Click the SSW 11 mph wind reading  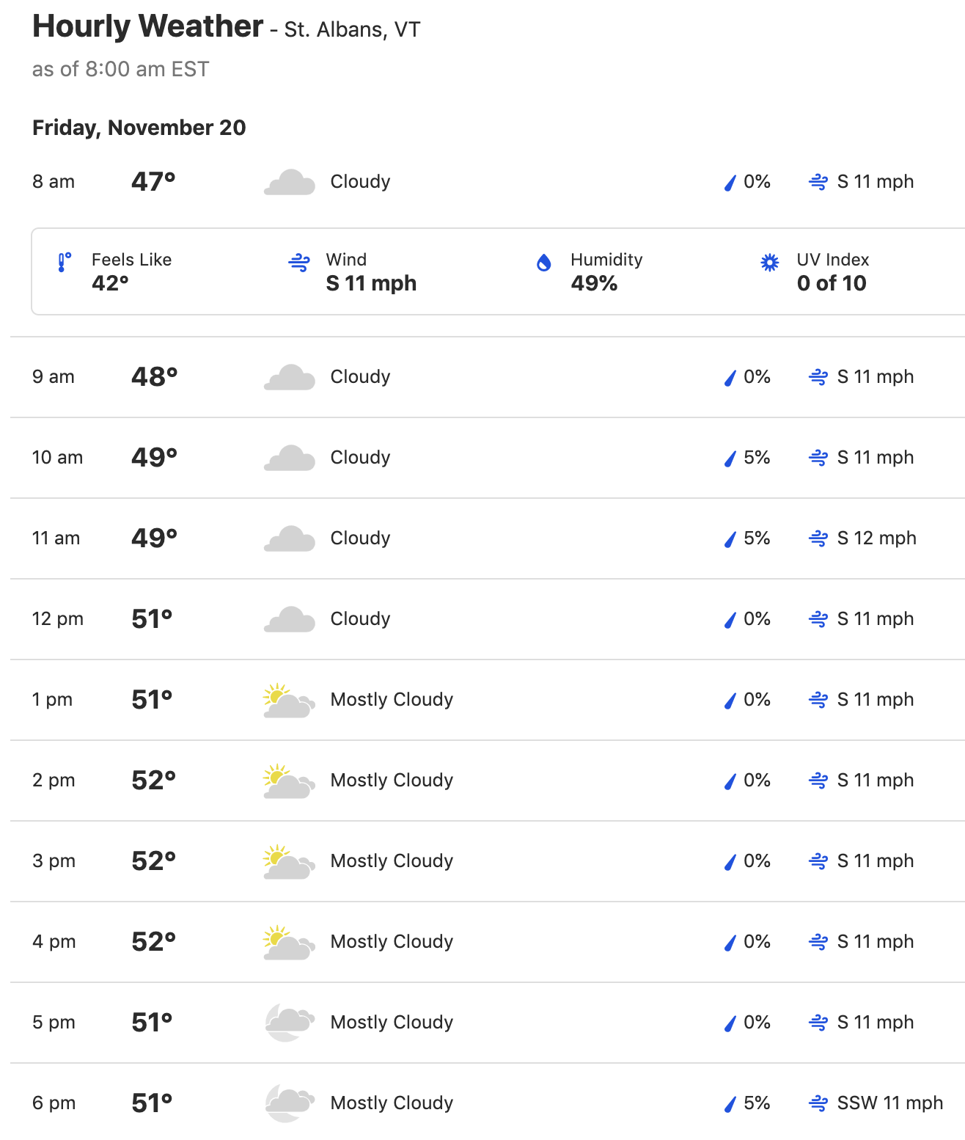pyautogui.click(x=890, y=1103)
